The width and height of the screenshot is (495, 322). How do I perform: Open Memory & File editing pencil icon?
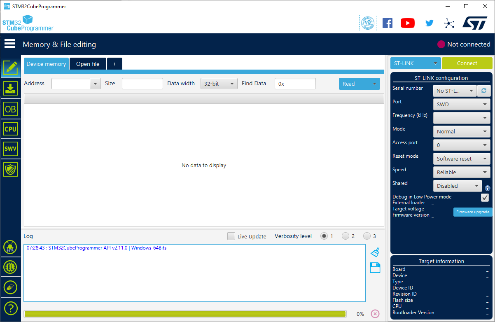click(x=10, y=68)
